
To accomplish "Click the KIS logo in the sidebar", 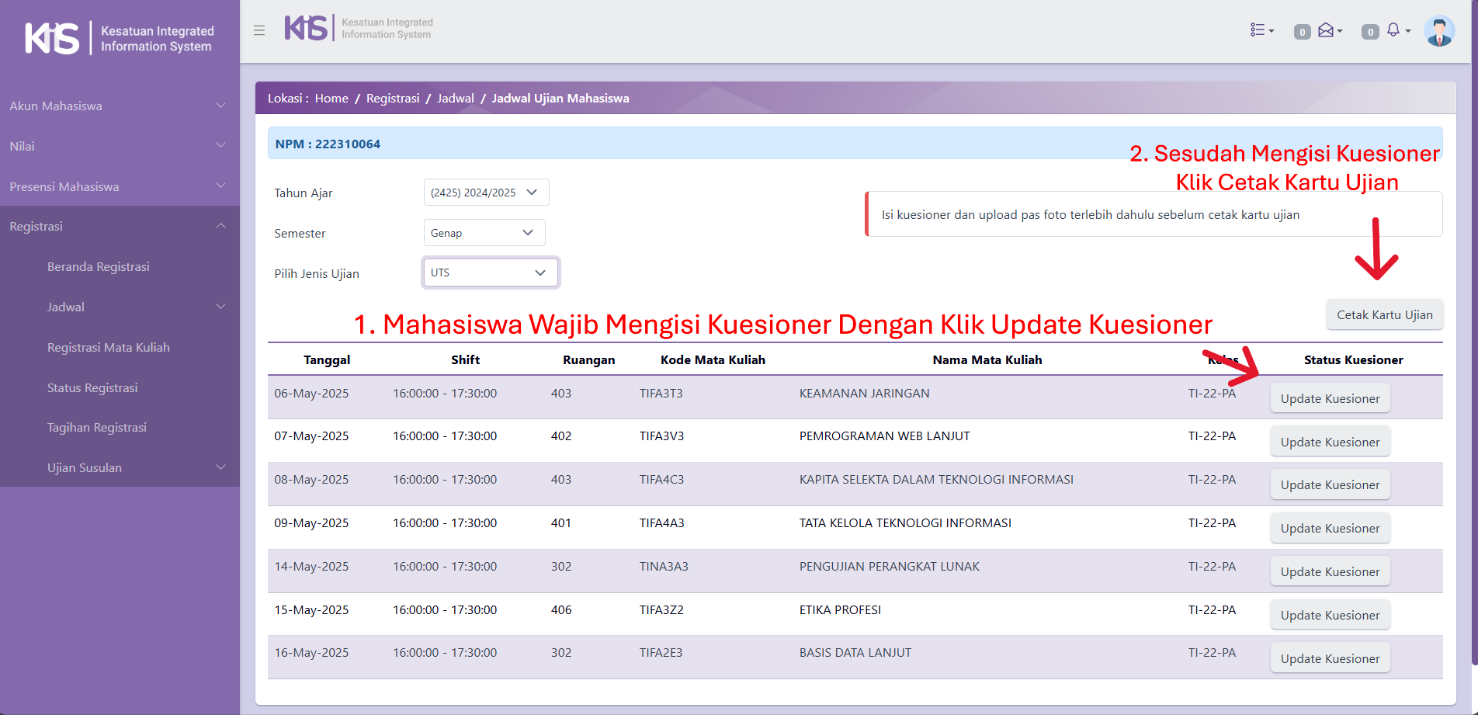I will [52, 38].
